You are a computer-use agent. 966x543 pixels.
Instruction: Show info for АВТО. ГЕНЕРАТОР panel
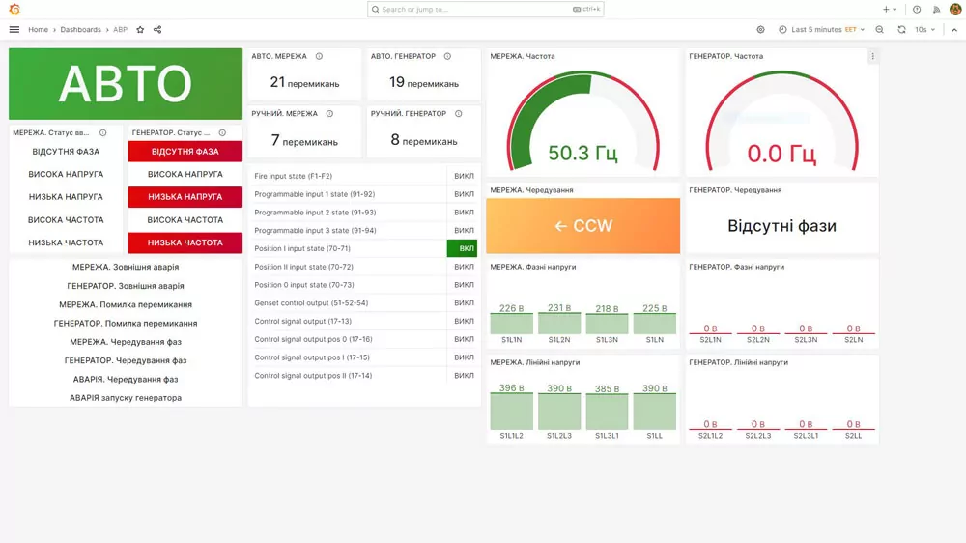tap(448, 56)
